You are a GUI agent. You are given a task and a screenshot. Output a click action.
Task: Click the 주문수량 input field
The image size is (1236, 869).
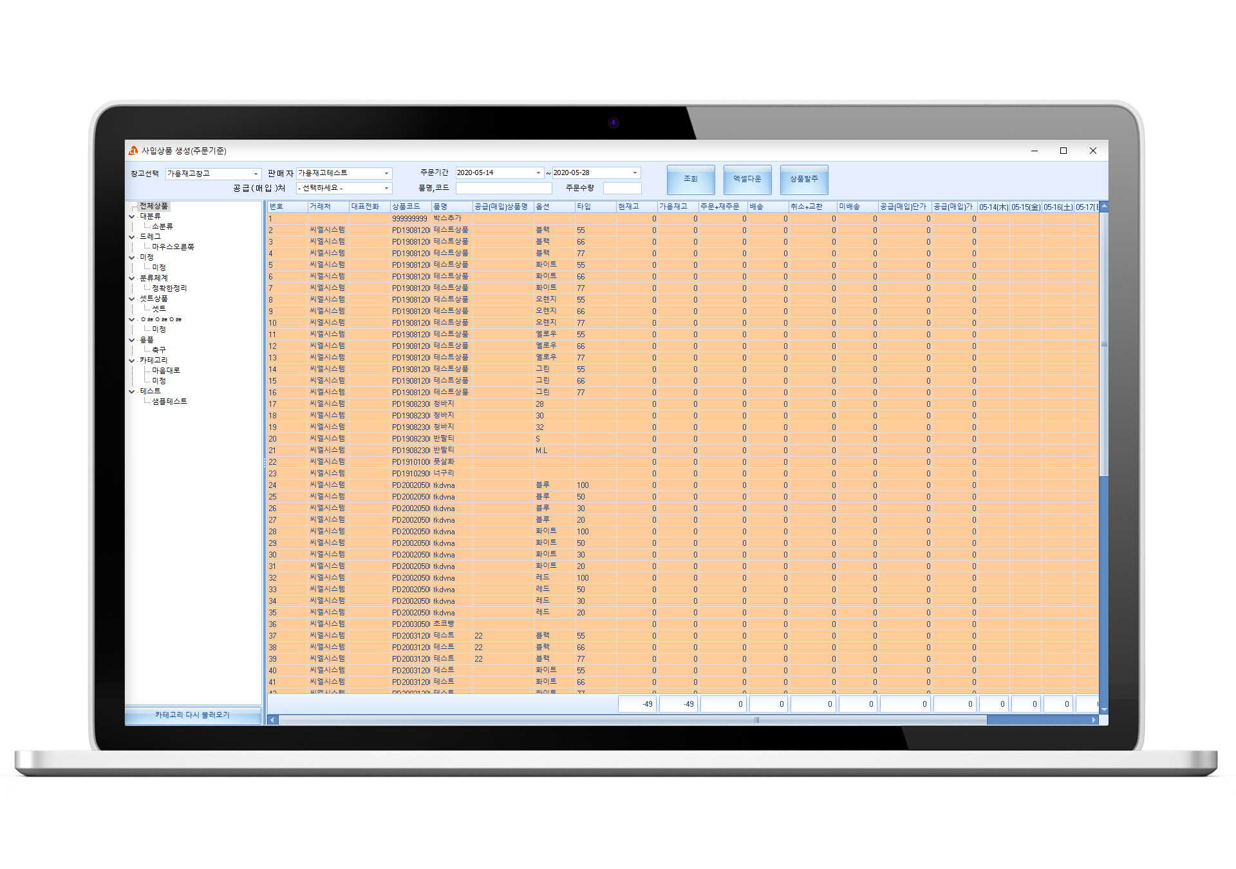tap(621, 188)
